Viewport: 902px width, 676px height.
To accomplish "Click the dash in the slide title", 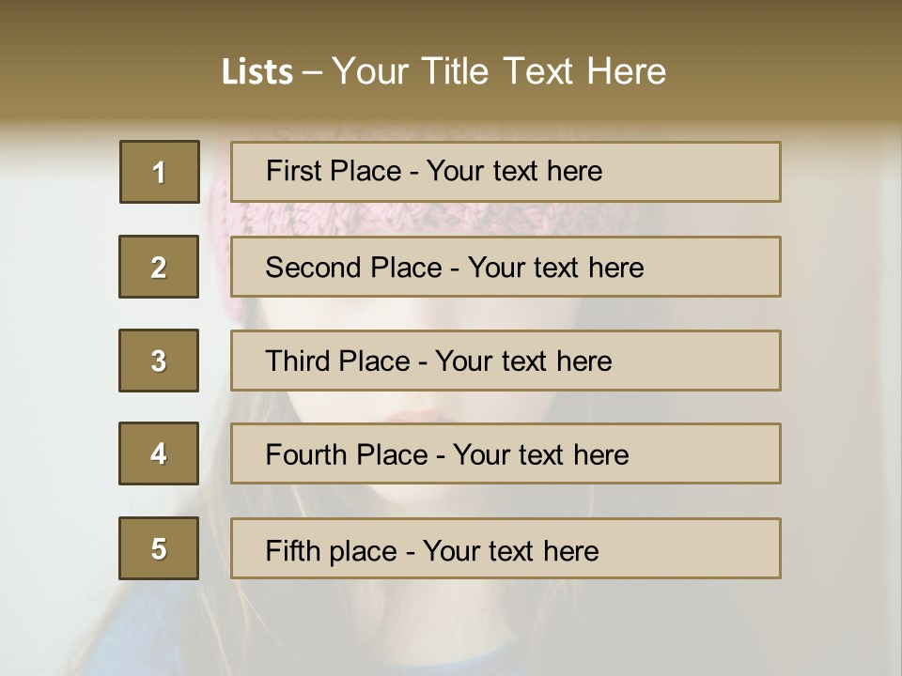I will [x=312, y=72].
